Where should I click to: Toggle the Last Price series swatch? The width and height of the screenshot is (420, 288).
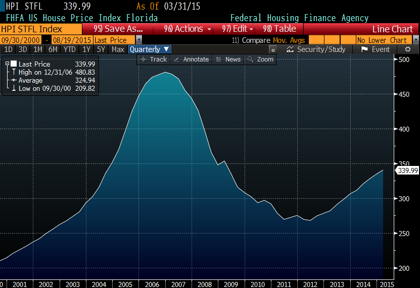click(x=14, y=64)
